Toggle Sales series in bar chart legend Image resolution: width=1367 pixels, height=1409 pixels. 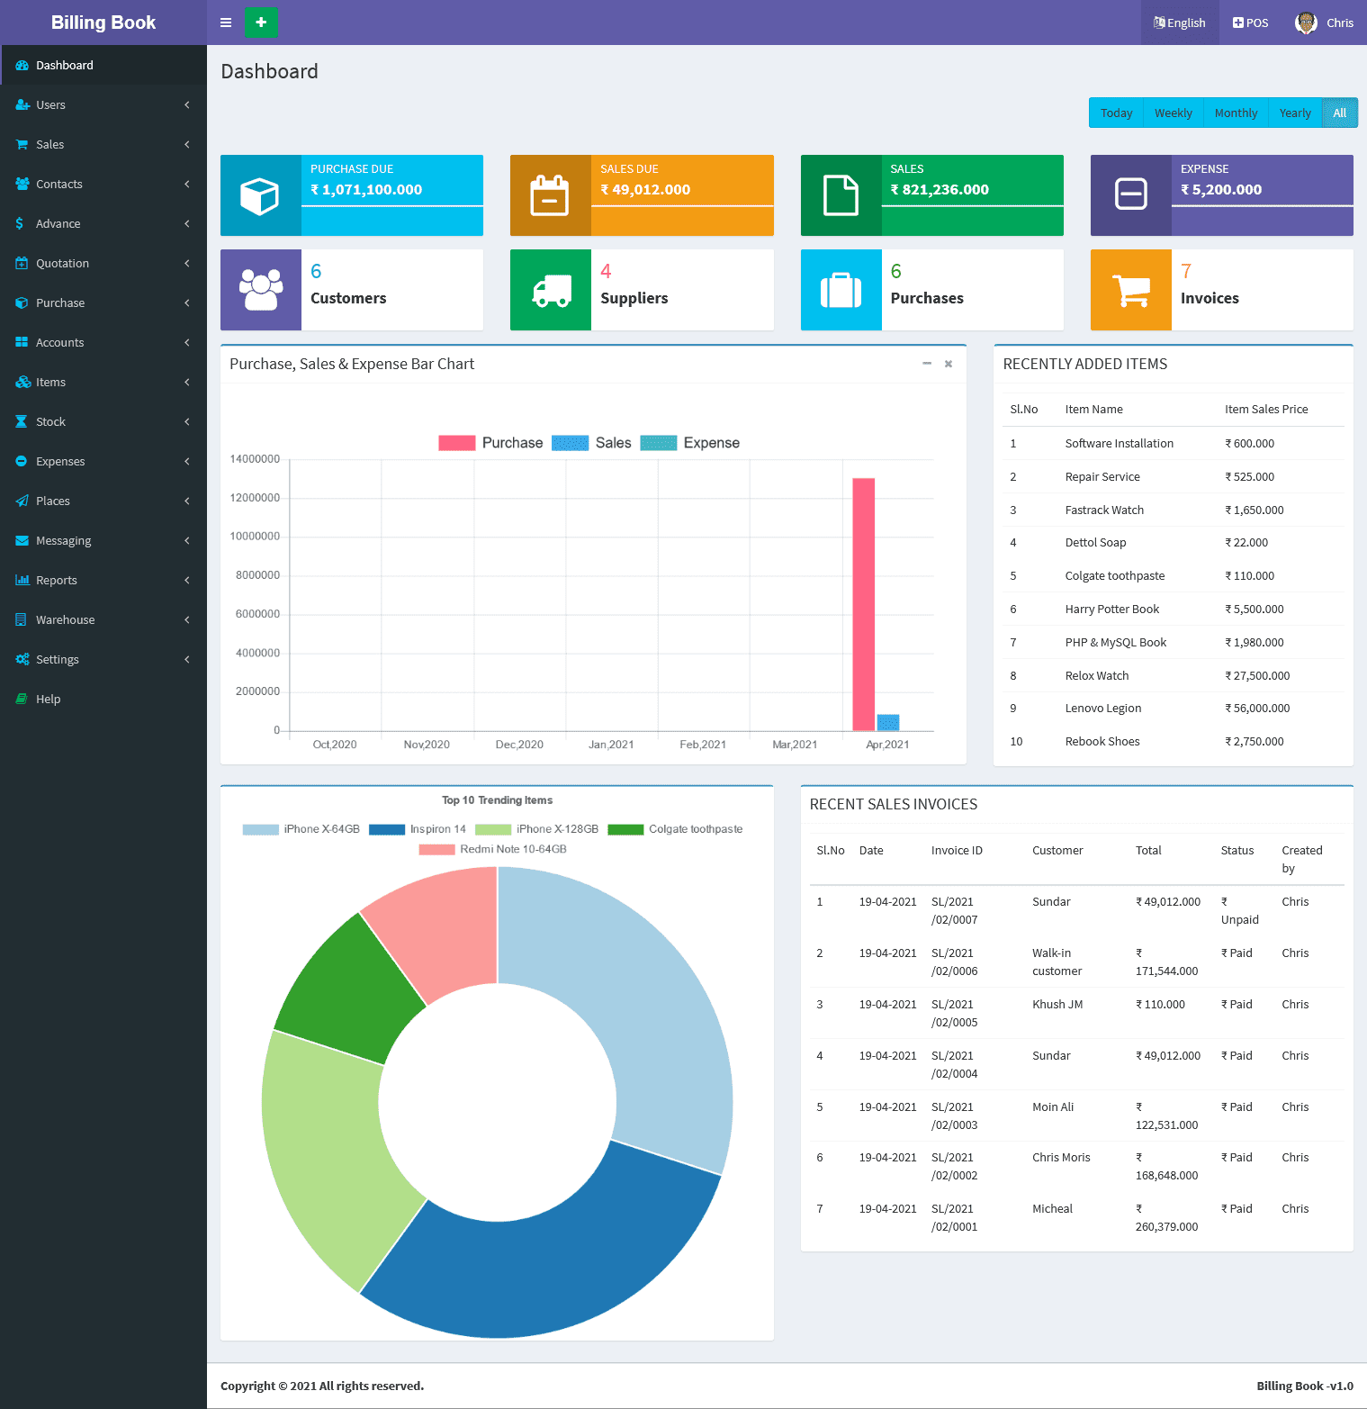(x=591, y=443)
